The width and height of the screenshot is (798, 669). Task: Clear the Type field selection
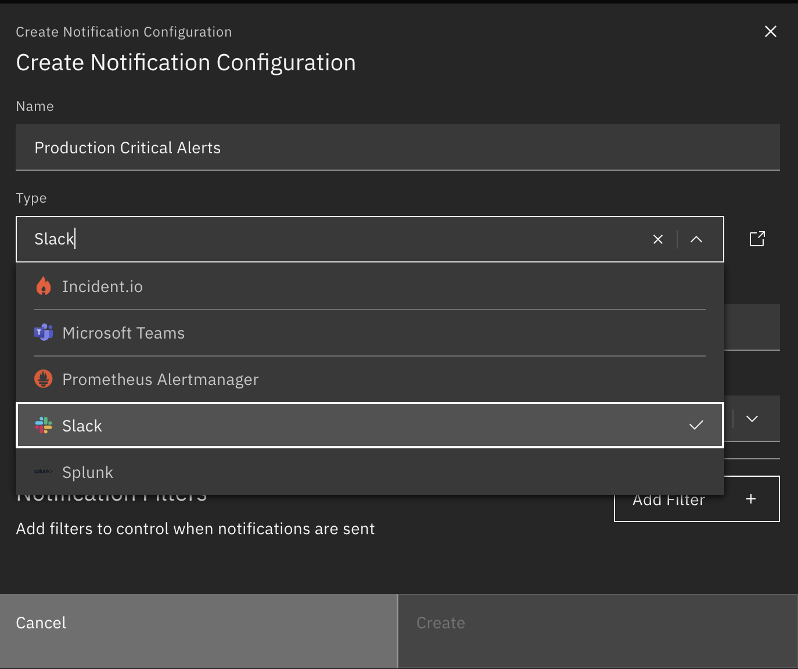(657, 239)
